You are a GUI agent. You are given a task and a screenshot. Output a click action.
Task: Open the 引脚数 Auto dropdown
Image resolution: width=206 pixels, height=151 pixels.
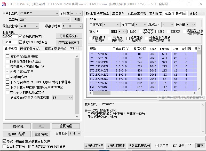coord(76,13)
